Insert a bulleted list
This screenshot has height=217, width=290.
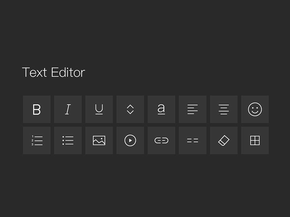click(x=68, y=140)
